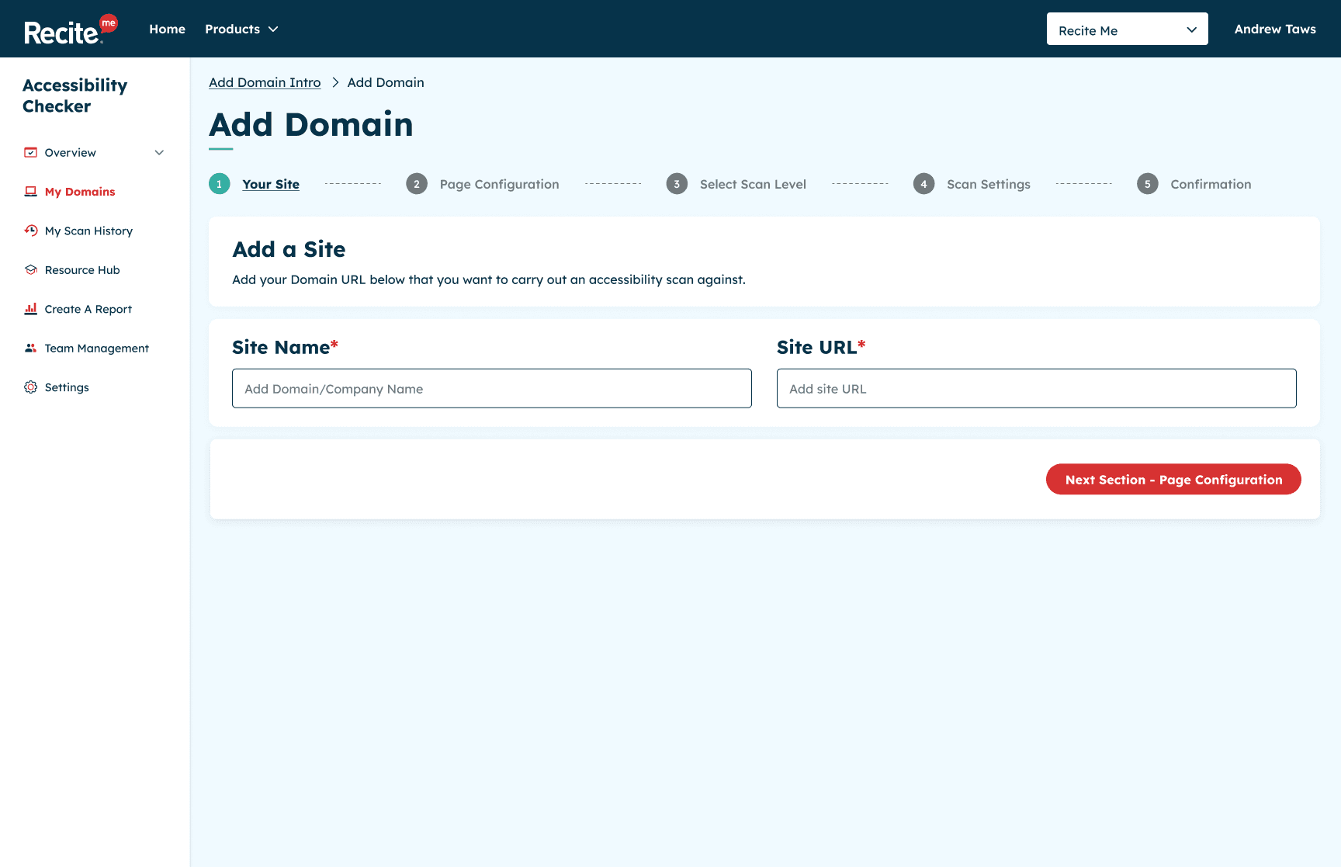Click the Add Domain breadcrumb text

[x=386, y=82]
